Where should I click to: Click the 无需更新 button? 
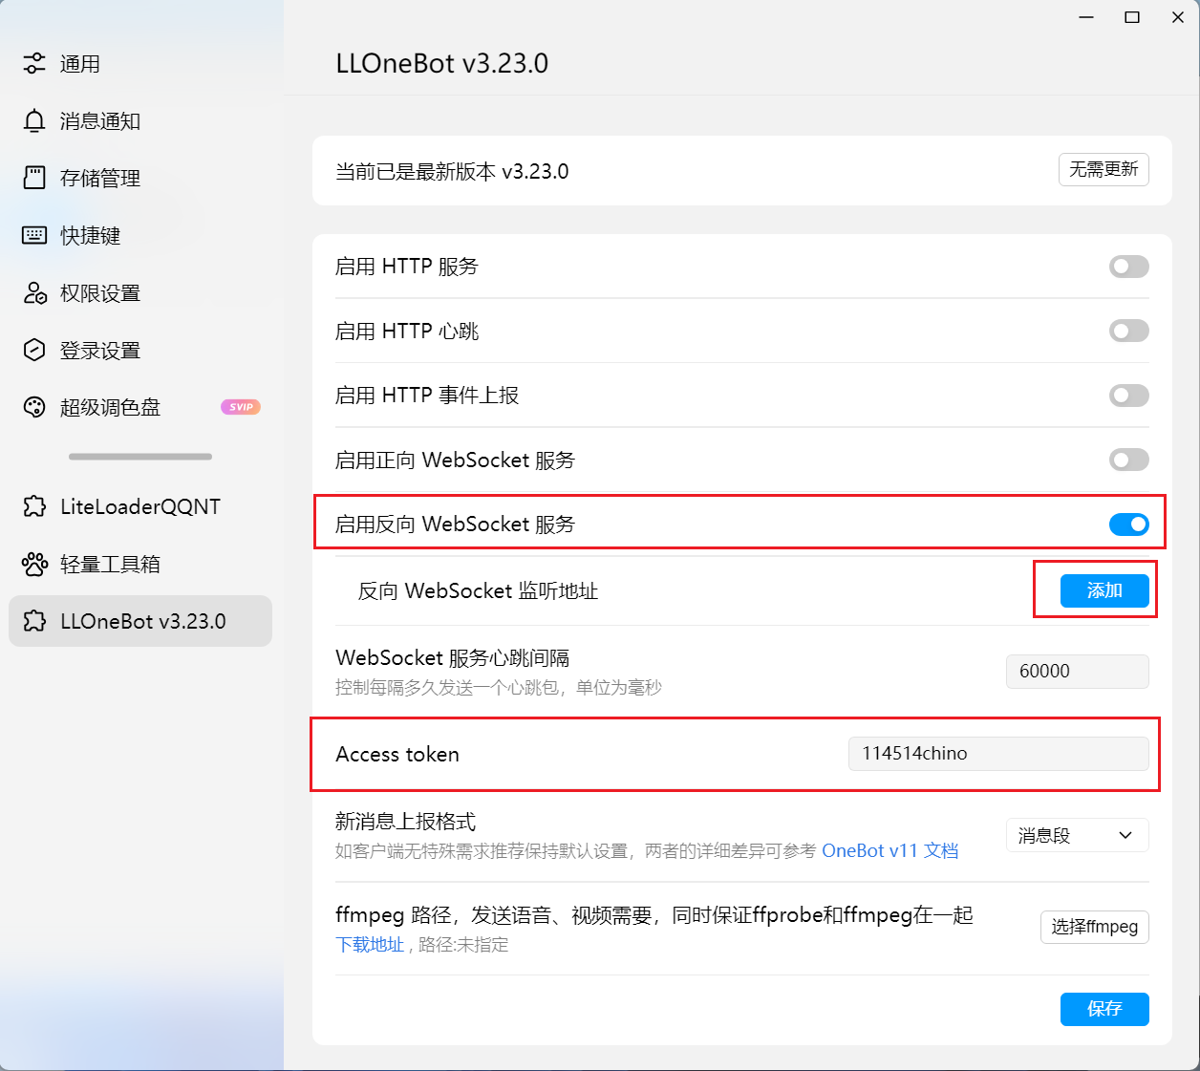1104,169
